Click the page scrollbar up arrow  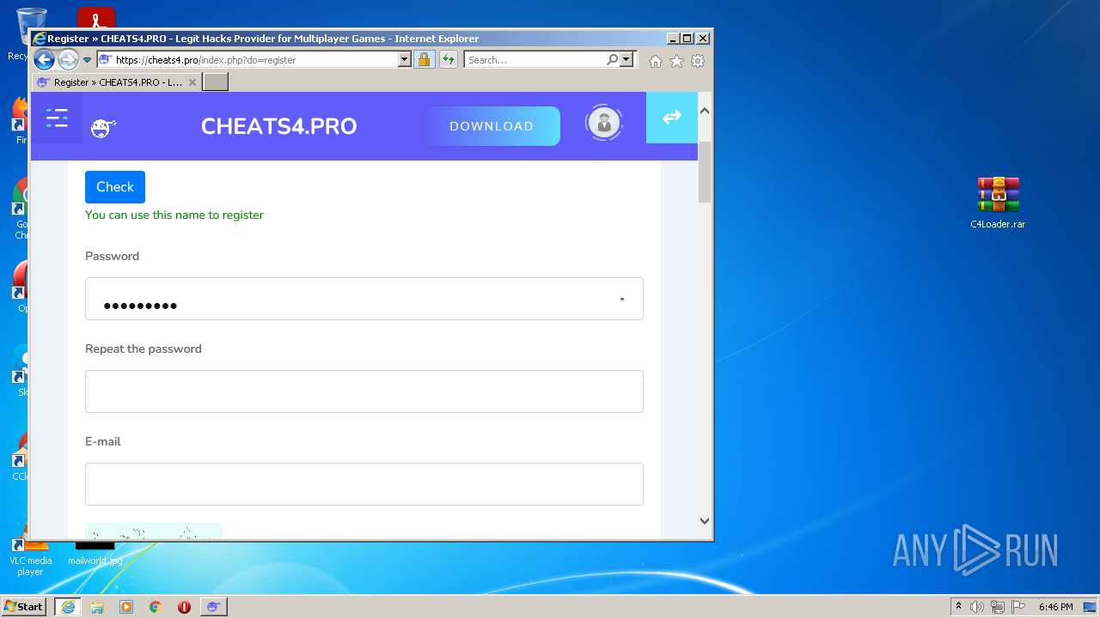click(705, 111)
